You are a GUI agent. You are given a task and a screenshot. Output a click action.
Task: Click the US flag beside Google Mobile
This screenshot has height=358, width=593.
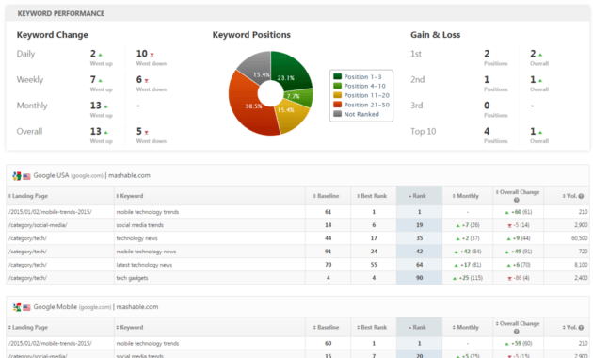point(26,308)
